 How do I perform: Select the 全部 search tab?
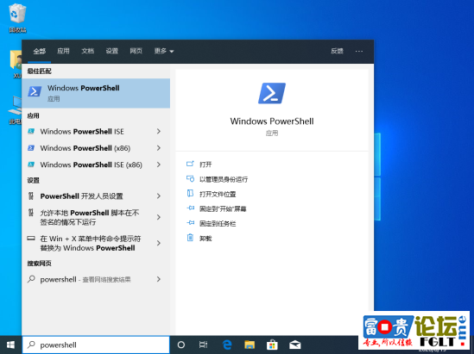tap(40, 51)
